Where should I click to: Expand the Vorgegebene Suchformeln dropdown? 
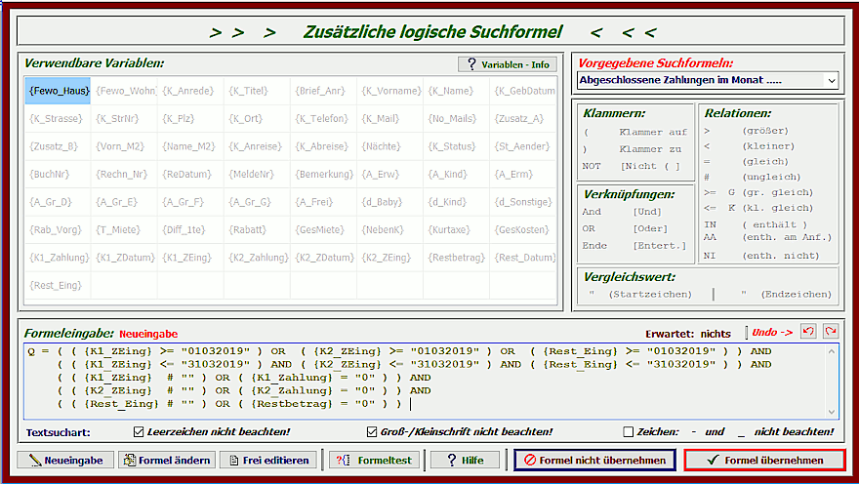(x=831, y=79)
